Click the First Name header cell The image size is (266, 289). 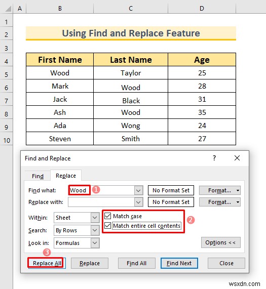pos(60,60)
